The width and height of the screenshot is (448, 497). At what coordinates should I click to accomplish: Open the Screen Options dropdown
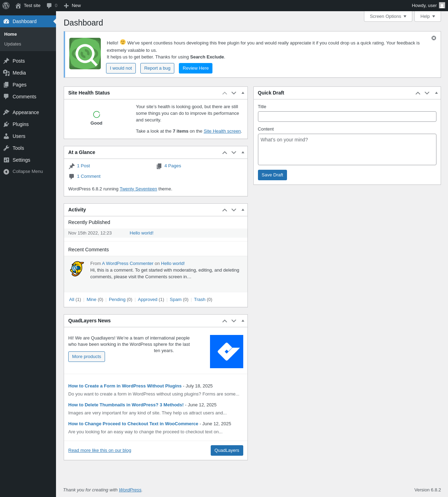tap(388, 16)
